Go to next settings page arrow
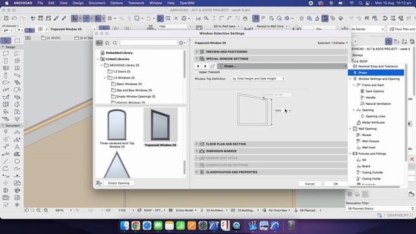Viewport: 416px width, 234px height. [x=205, y=66]
